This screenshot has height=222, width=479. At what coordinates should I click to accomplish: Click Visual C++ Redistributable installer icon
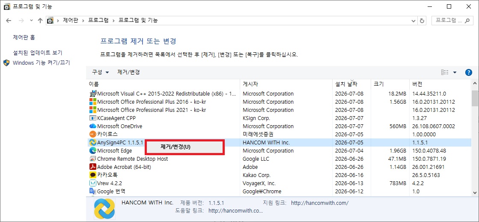(x=92, y=93)
